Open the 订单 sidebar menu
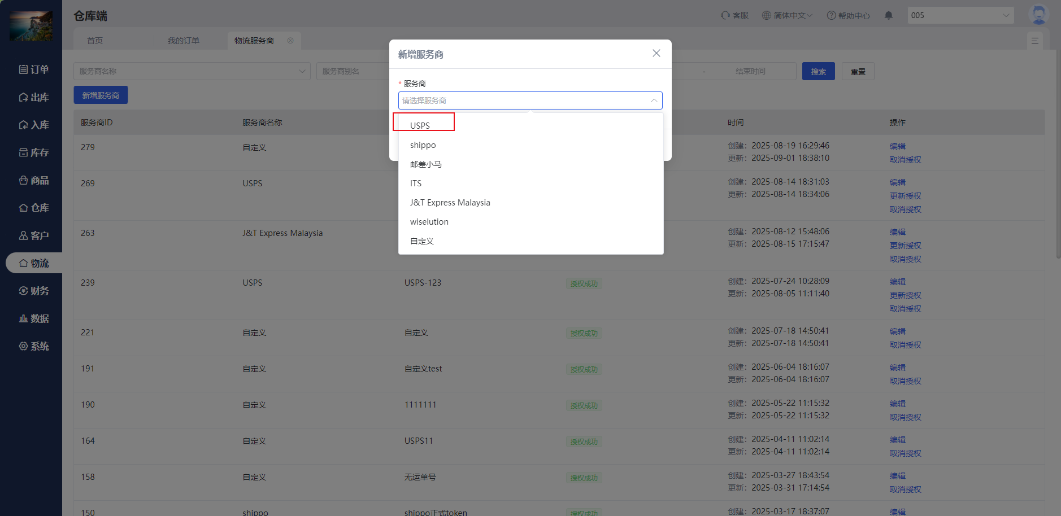 [x=34, y=69]
